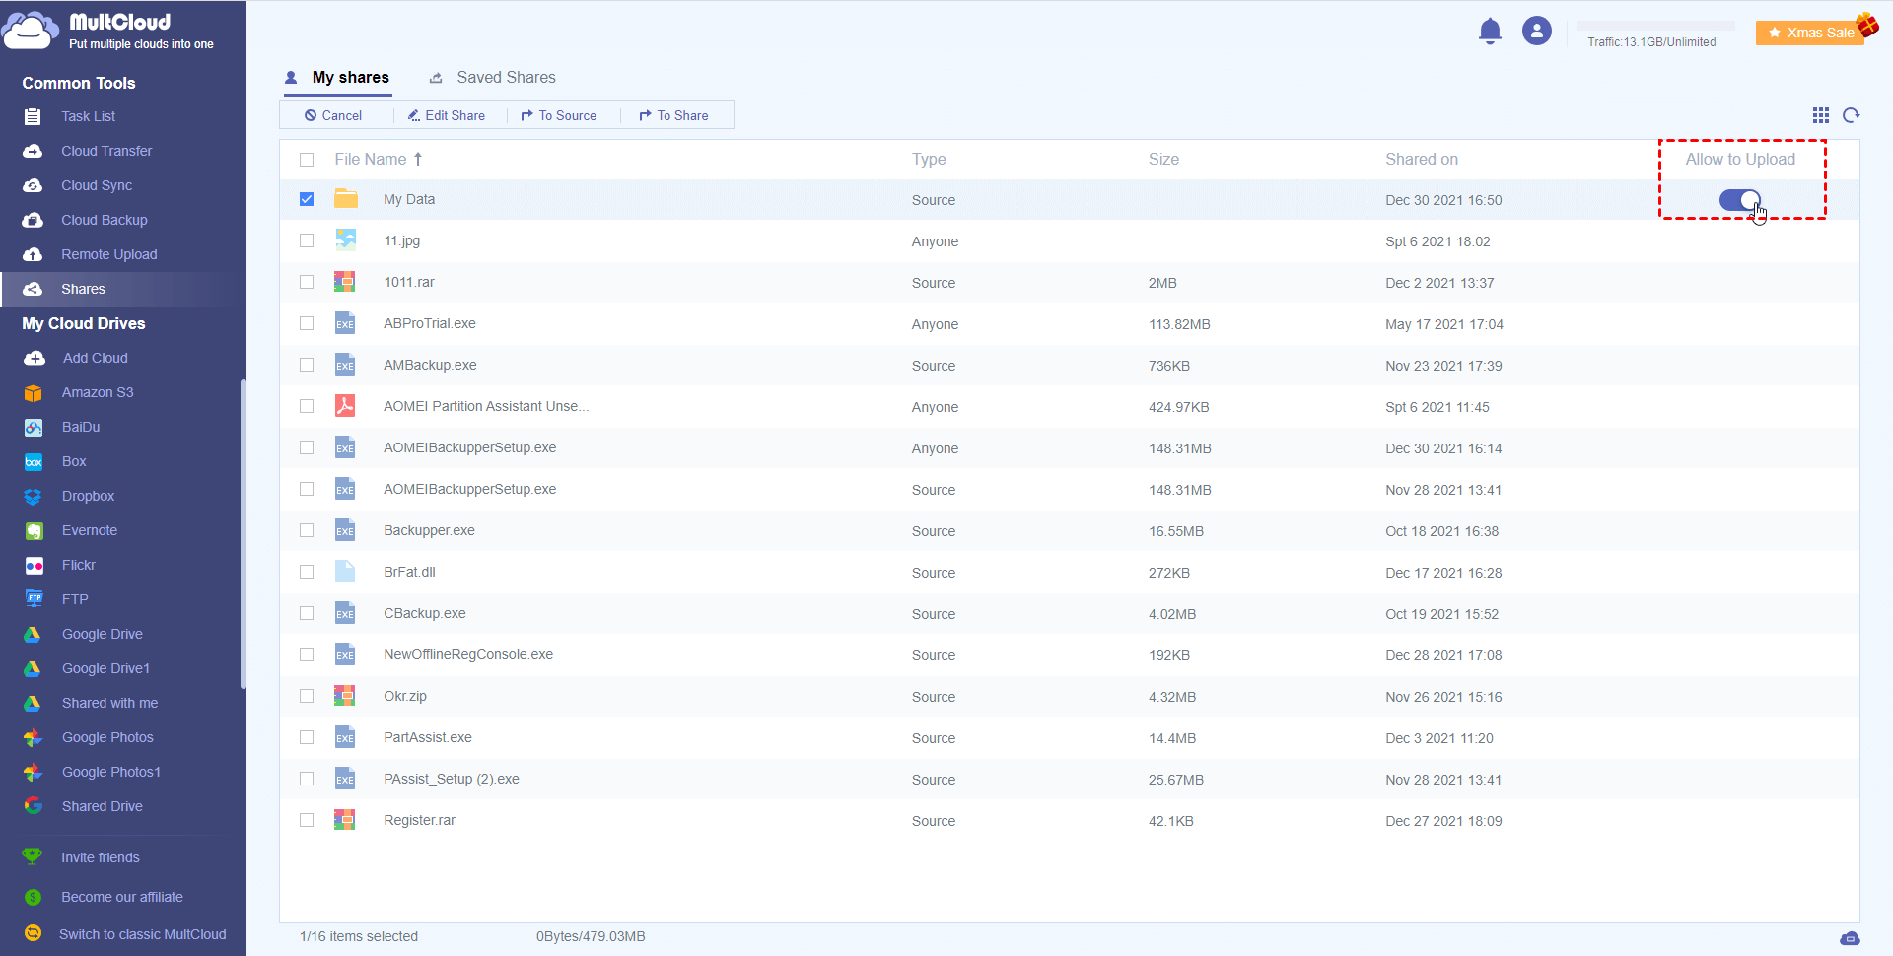
Task: Check the select-all header checkbox
Action: pyautogui.click(x=307, y=160)
